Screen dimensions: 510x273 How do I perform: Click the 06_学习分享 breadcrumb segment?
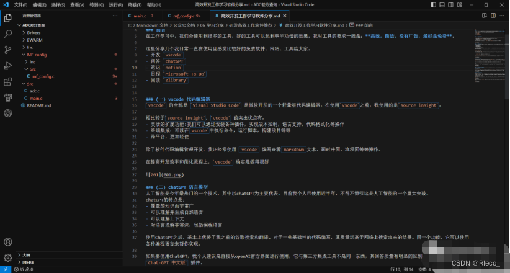(x=212, y=25)
